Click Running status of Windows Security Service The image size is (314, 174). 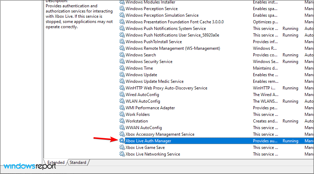click(x=290, y=62)
